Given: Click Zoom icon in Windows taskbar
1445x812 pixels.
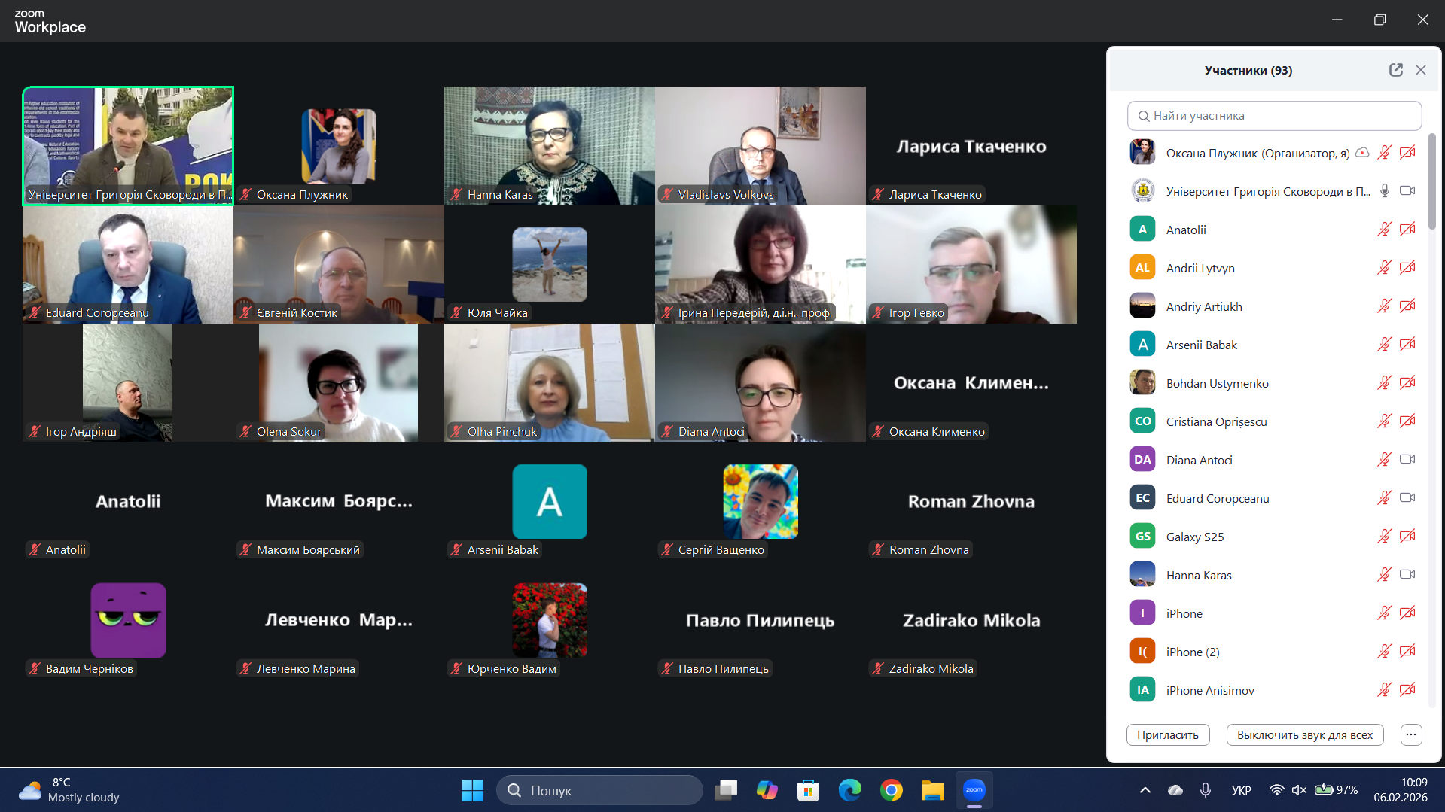Looking at the screenshot, I should click(x=974, y=790).
